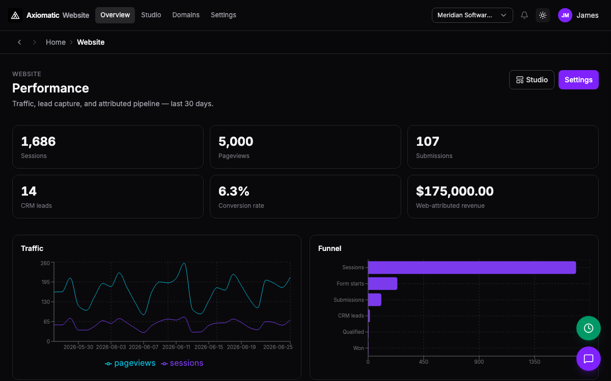The width and height of the screenshot is (611, 381).
Task: Click the 2026-06-11 axis date label
Action: pos(176,347)
